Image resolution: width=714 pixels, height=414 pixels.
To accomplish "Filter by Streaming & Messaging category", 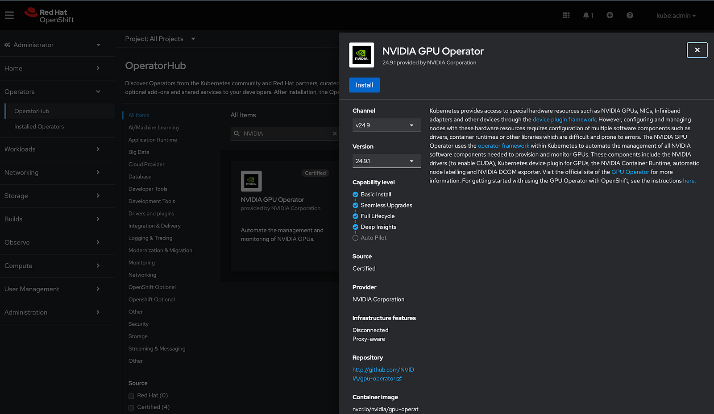I will point(157,349).
